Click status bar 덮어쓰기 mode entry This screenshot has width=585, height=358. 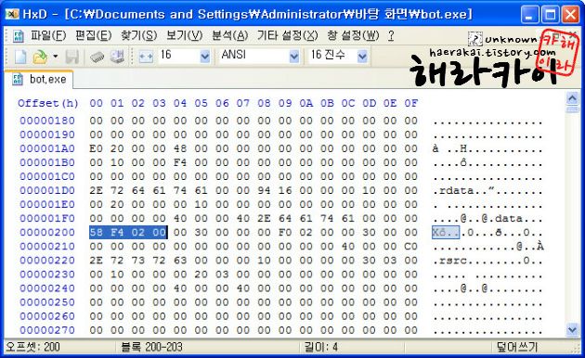(x=517, y=347)
